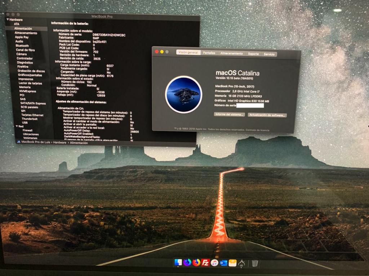Launch Outlook from the Dock
The image size is (369, 276).
coord(223,263)
